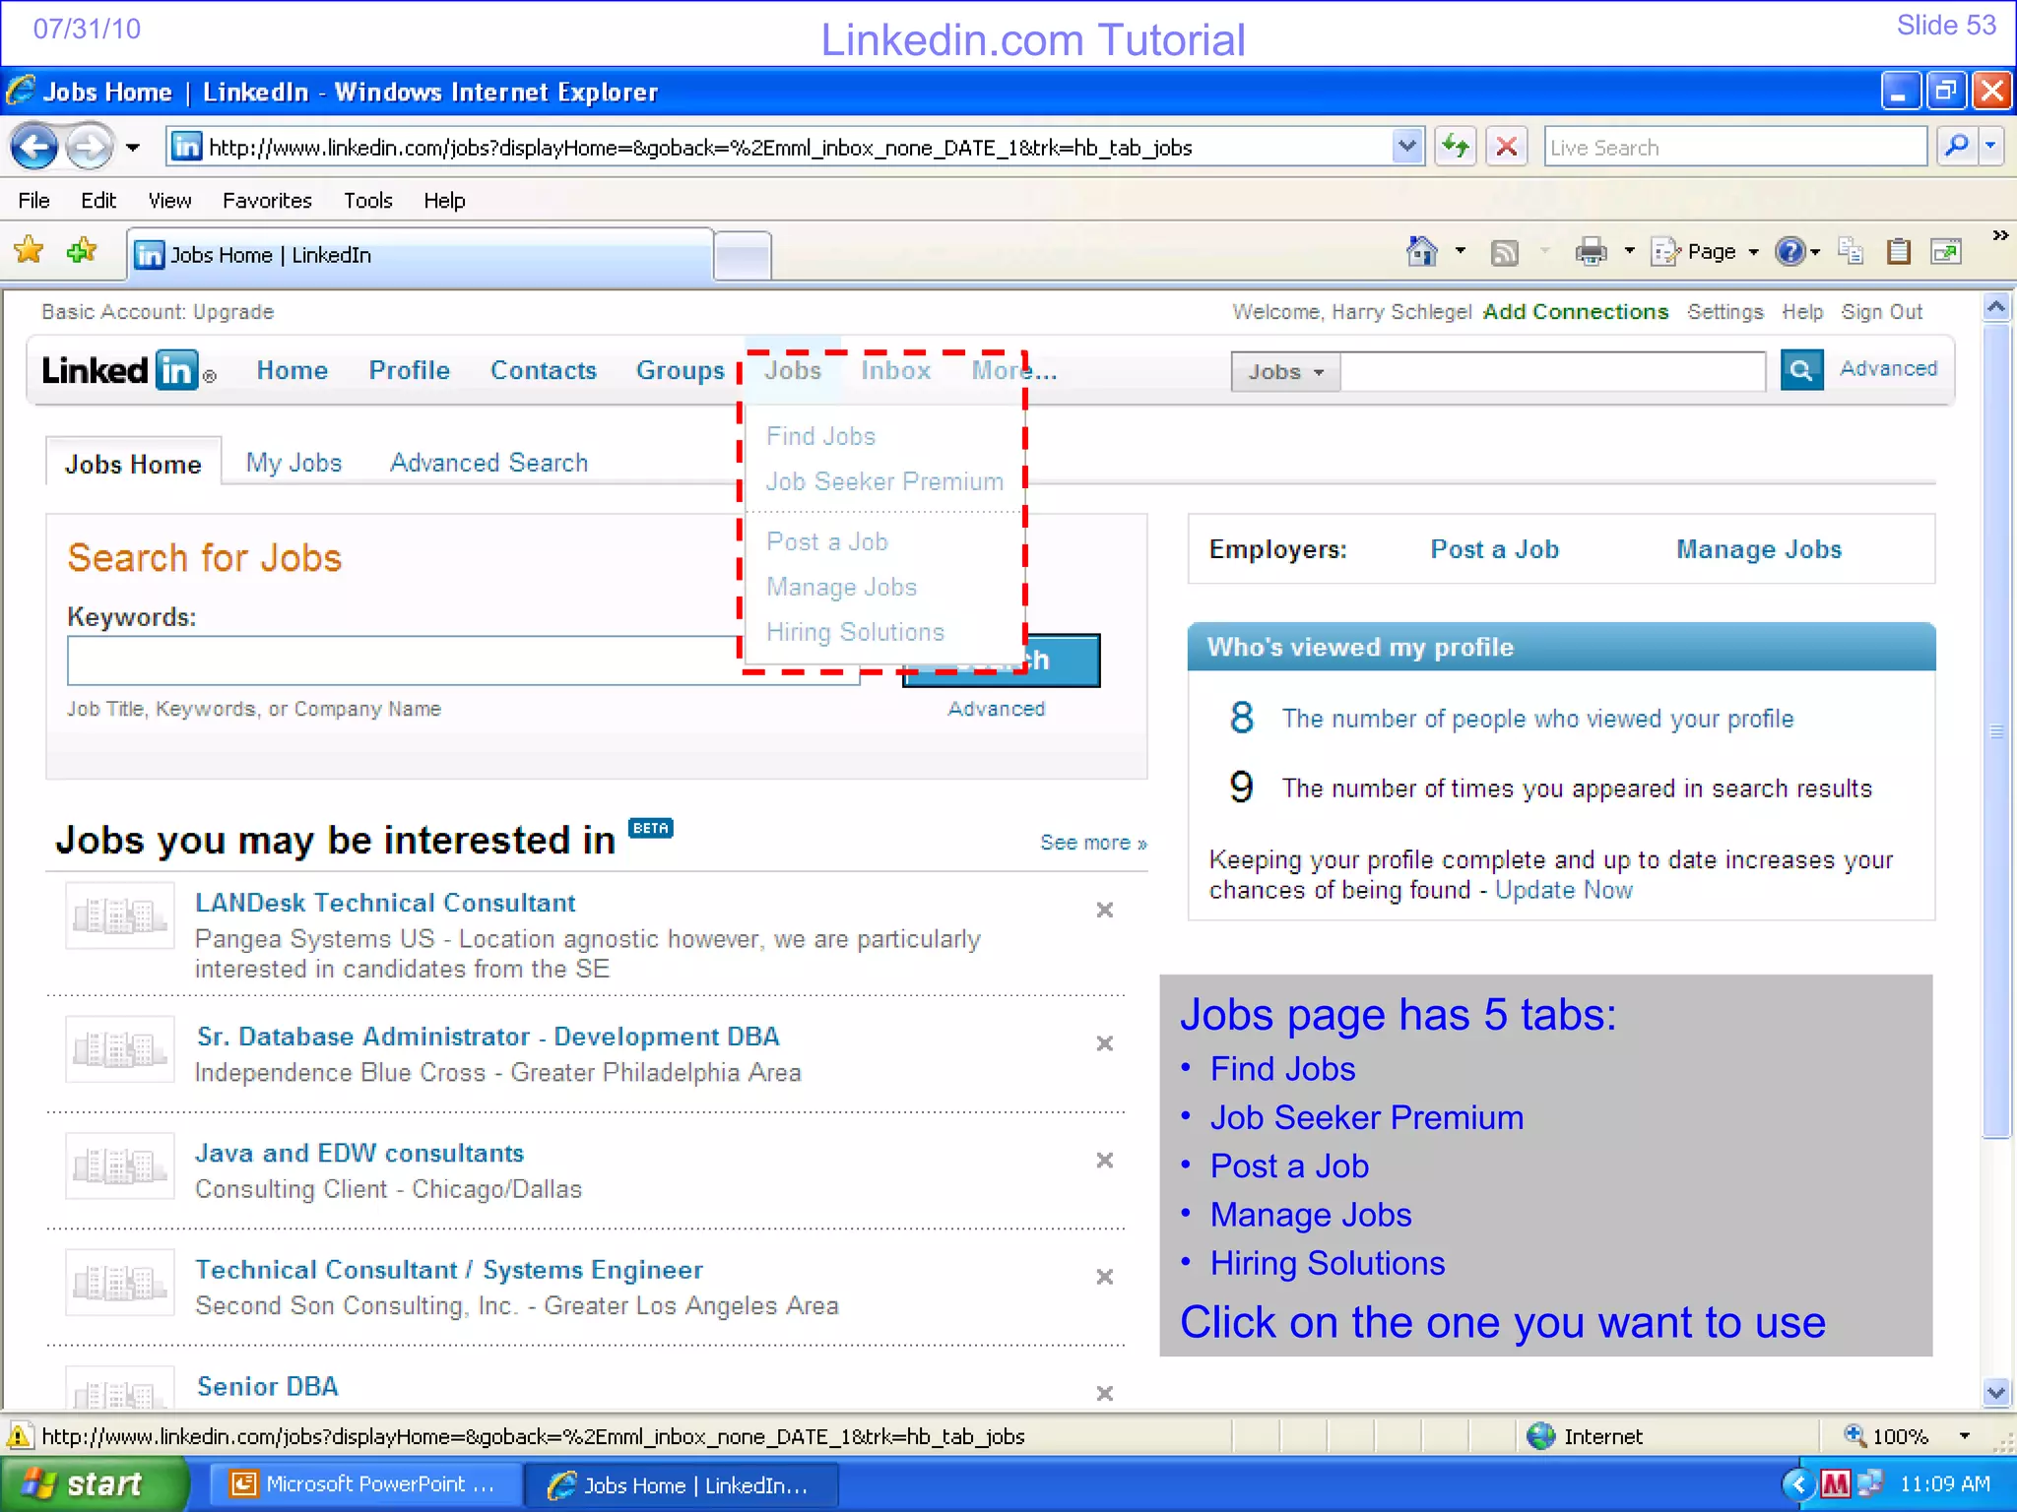Click the status bar warning icon
Screen dimensions: 2017x1512
tap(19, 1436)
